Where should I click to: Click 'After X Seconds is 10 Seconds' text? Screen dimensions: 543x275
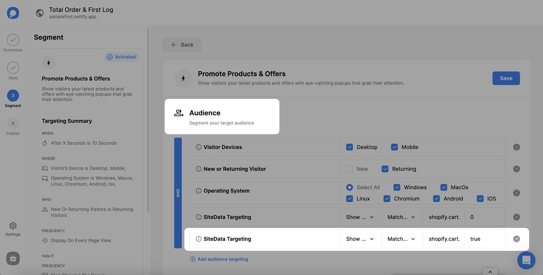(x=84, y=143)
